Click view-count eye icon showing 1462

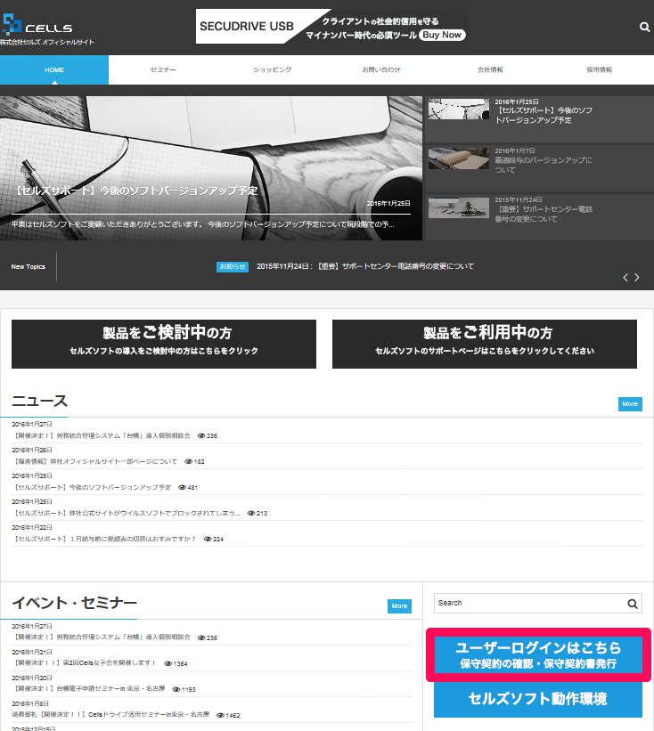tap(220, 715)
